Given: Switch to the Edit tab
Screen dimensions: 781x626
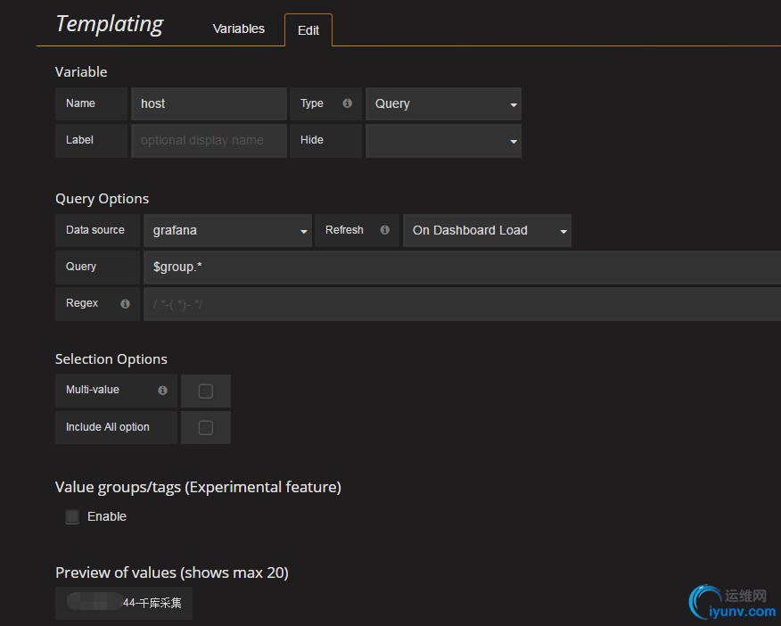Looking at the screenshot, I should coord(308,30).
